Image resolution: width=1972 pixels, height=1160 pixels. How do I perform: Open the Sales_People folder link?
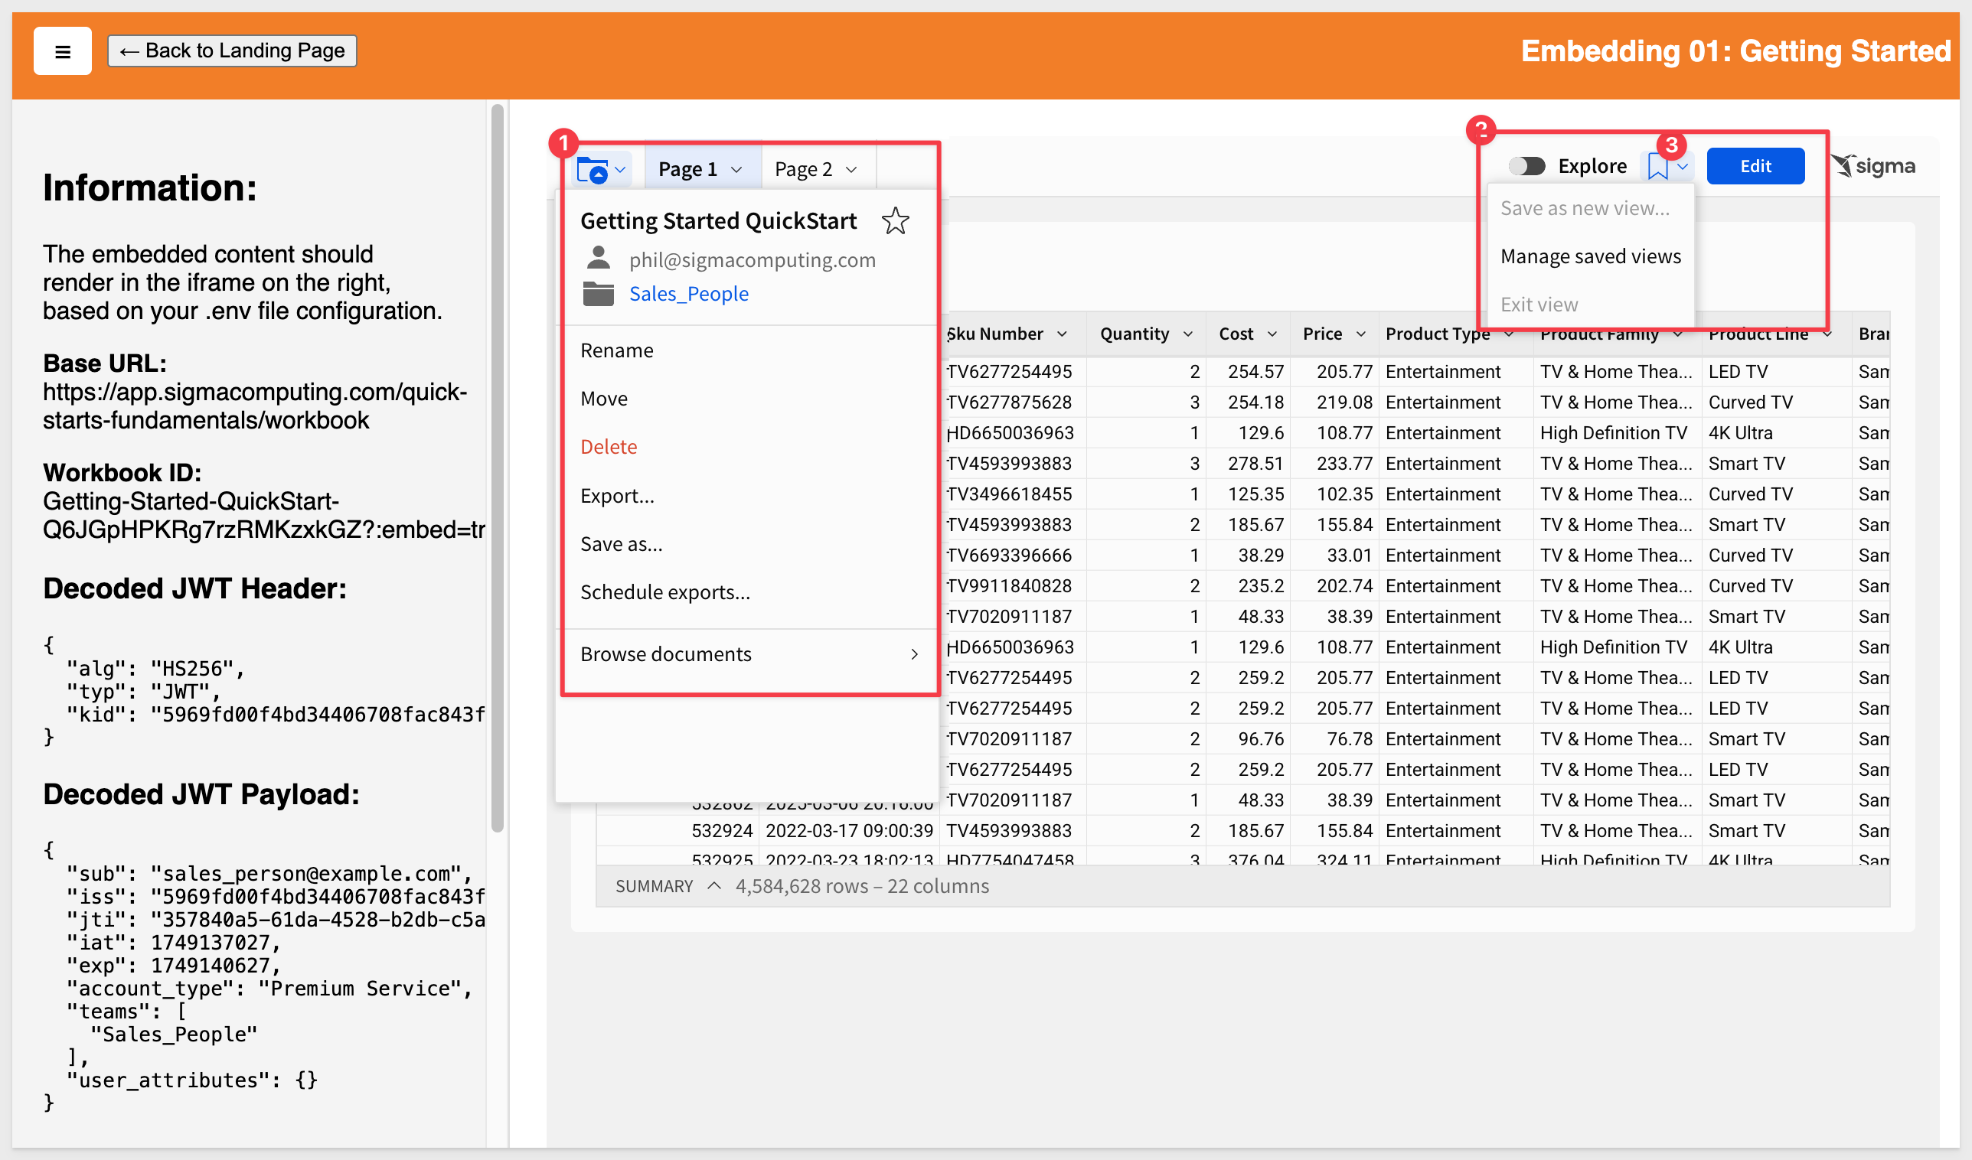point(689,294)
